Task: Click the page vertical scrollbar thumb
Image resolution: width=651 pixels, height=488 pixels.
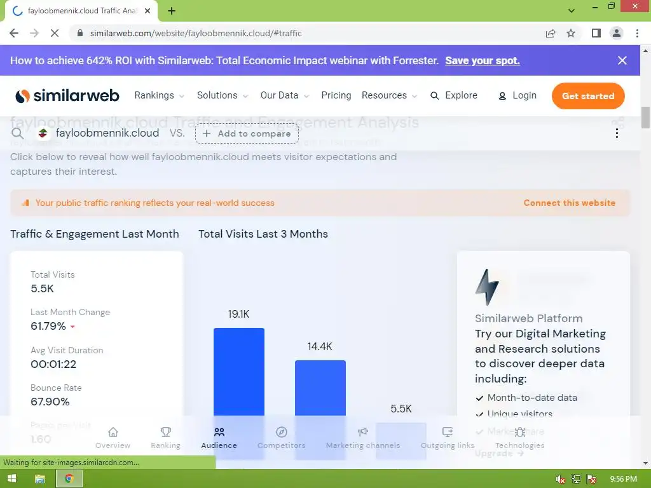Action: click(645, 118)
